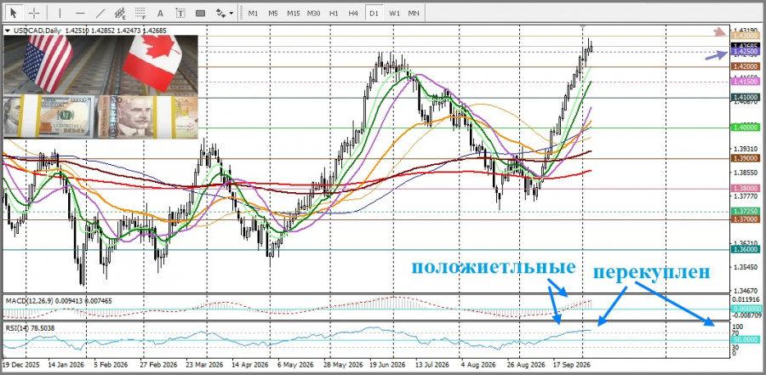Switch chart to M30 timeframe
Viewport: 766px width, 375px height.
(313, 14)
